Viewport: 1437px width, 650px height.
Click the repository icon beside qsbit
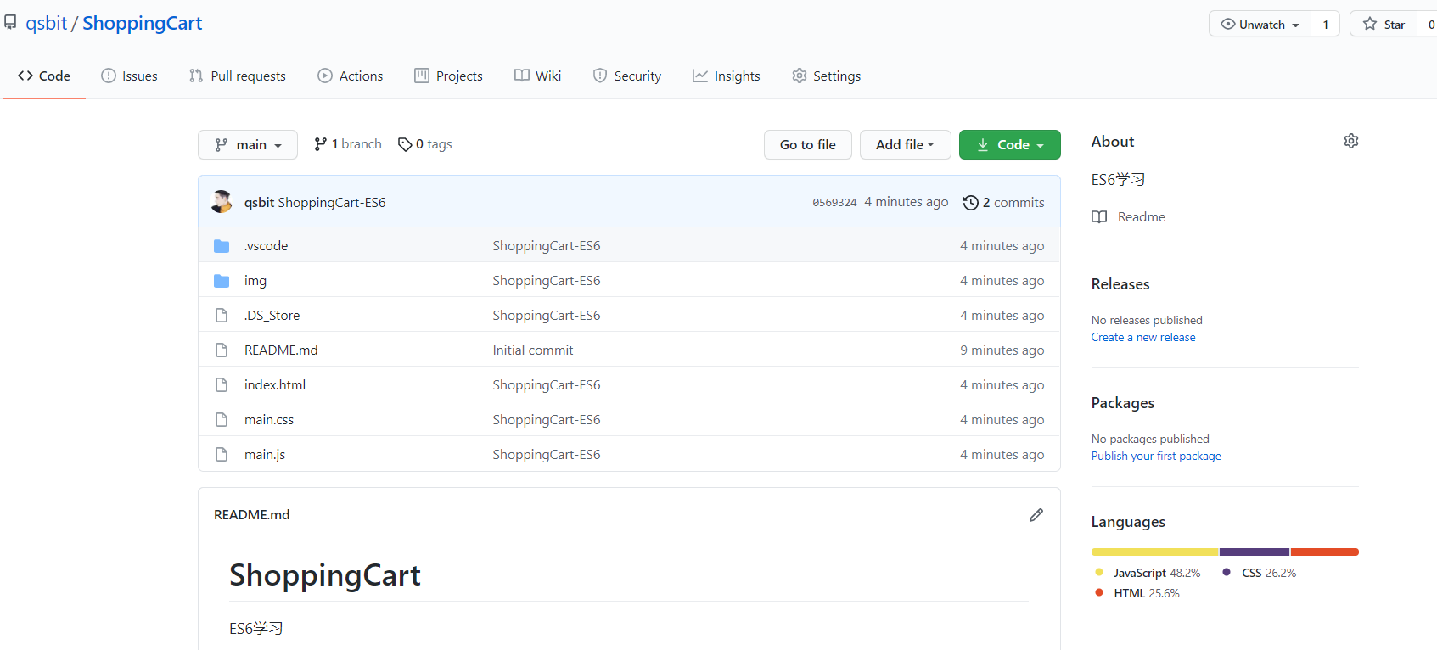pyautogui.click(x=10, y=23)
